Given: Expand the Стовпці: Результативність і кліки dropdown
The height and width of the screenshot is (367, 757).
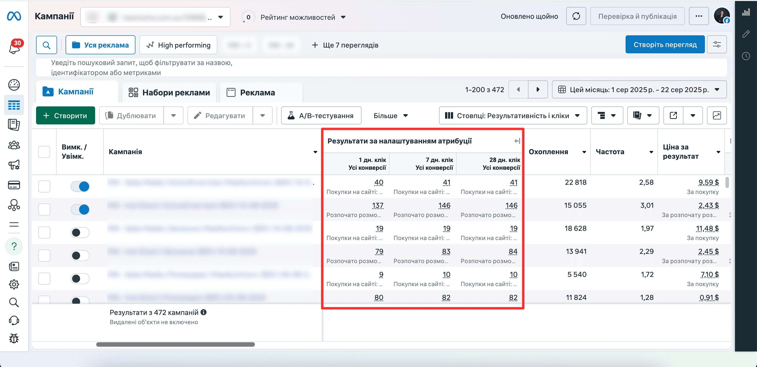Looking at the screenshot, I should 513,115.
